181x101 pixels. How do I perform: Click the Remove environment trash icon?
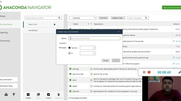59,95
